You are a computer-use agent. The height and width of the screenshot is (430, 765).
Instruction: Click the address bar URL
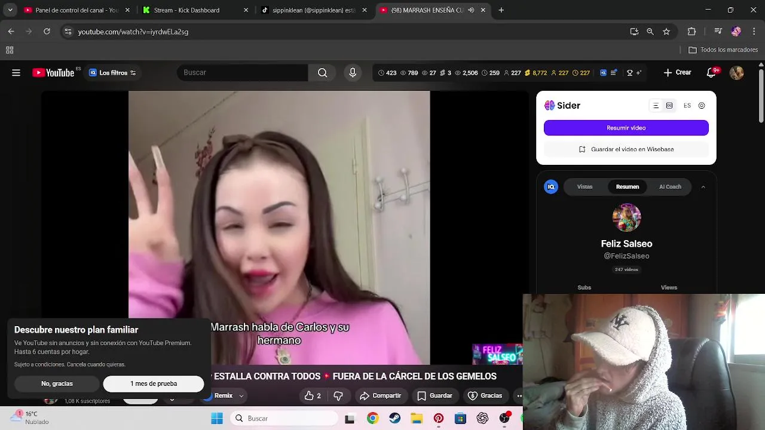pos(133,32)
